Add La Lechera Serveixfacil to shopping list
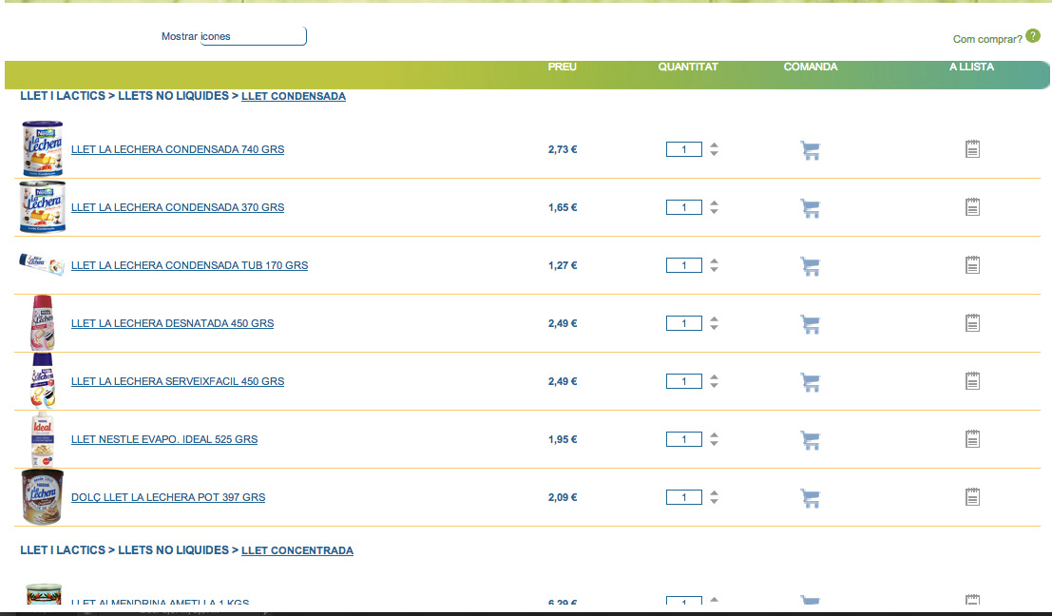 (x=972, y=381)
